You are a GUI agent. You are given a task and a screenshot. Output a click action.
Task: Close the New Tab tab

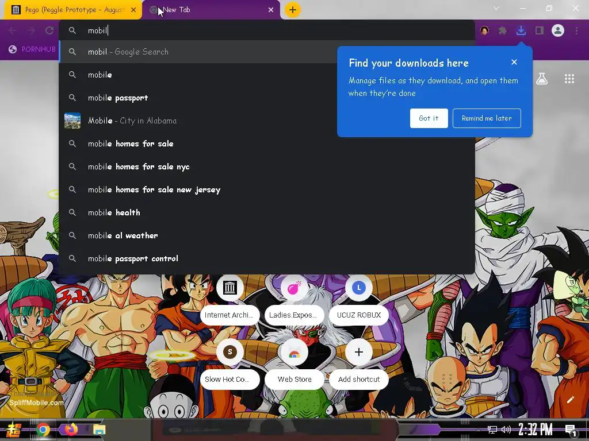point(271,10)
